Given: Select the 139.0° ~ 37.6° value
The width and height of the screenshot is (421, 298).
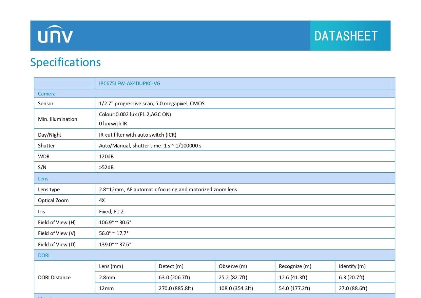Looking at the screenshot, I should pos(115,244).
